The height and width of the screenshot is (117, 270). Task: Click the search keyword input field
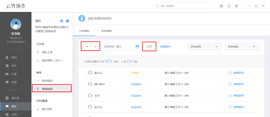tap(185, 6)
